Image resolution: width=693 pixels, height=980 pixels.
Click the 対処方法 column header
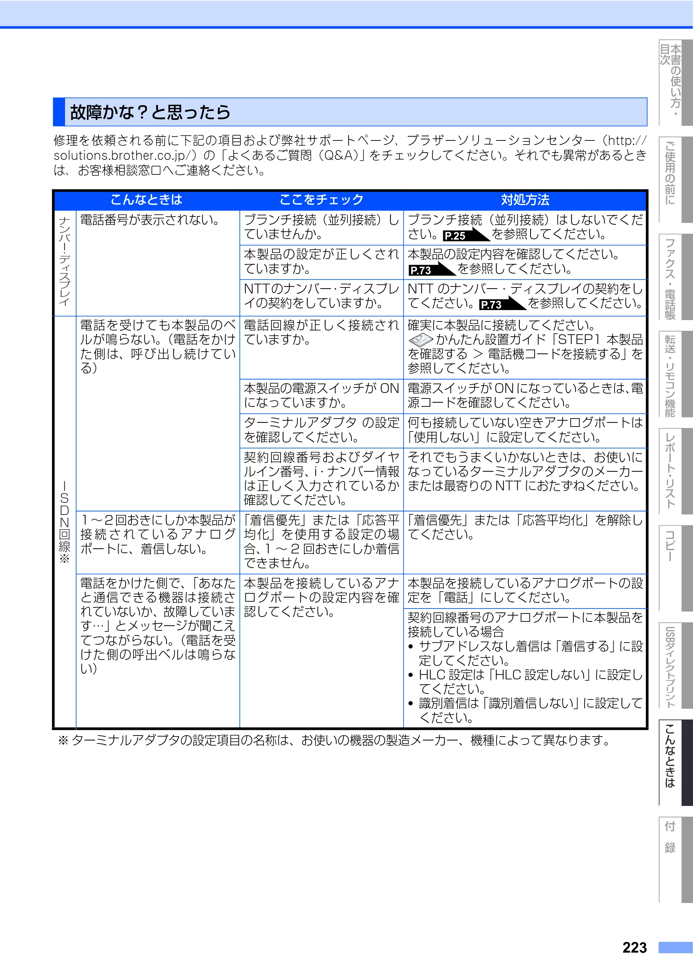point(525,199)
